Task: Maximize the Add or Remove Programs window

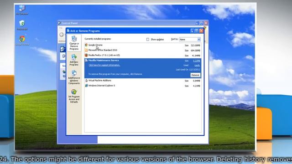Action: (197, 31)
